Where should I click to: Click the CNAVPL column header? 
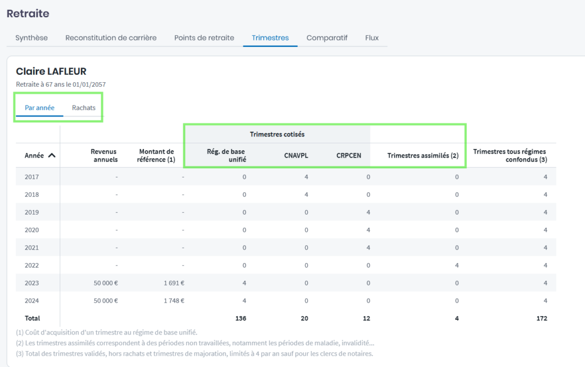point(296,155)
